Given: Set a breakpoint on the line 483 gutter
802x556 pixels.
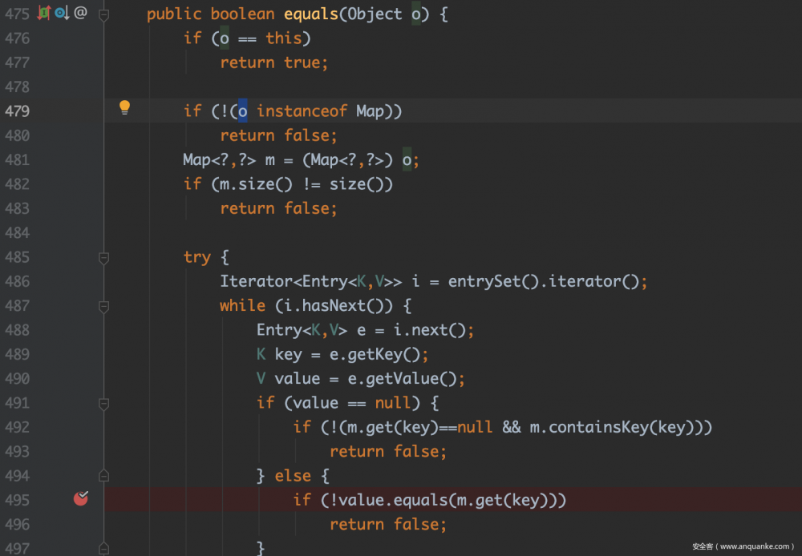Looking at the screenshot, I should click(80, 208).
